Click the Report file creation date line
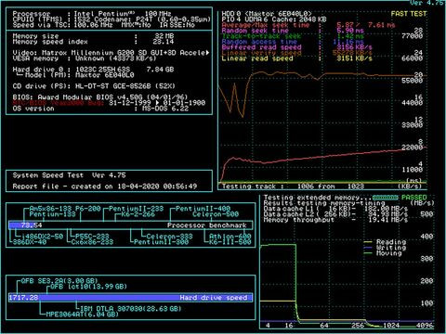The image size is (446, 334). tap(105, 186)
